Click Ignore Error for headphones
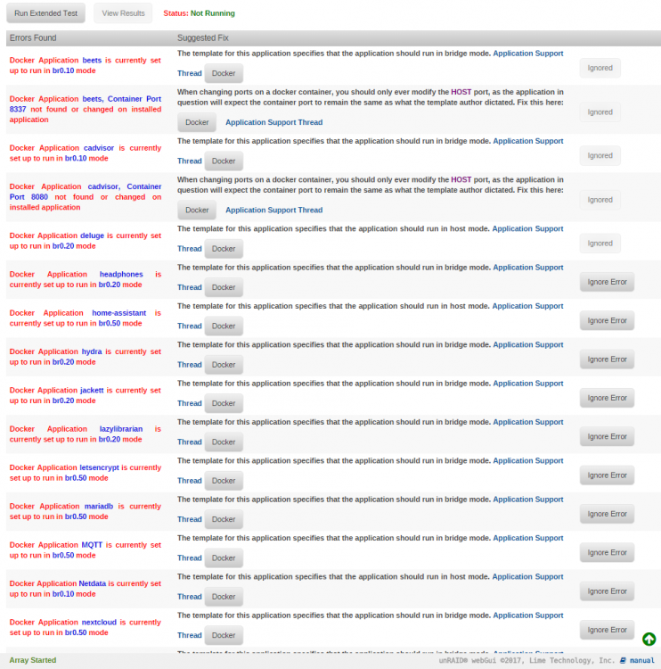661x669 pixels. [607, 282]
